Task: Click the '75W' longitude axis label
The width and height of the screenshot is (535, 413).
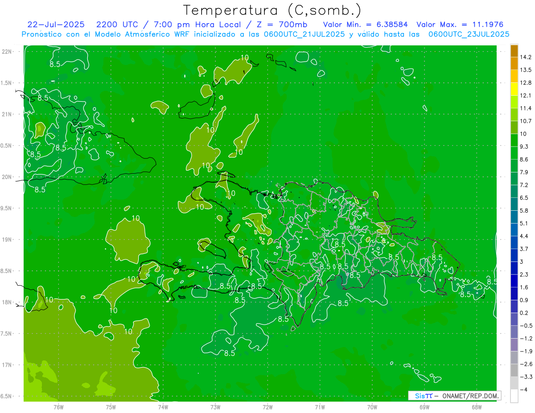Action: pyautogui.click(x=111, y=407)
